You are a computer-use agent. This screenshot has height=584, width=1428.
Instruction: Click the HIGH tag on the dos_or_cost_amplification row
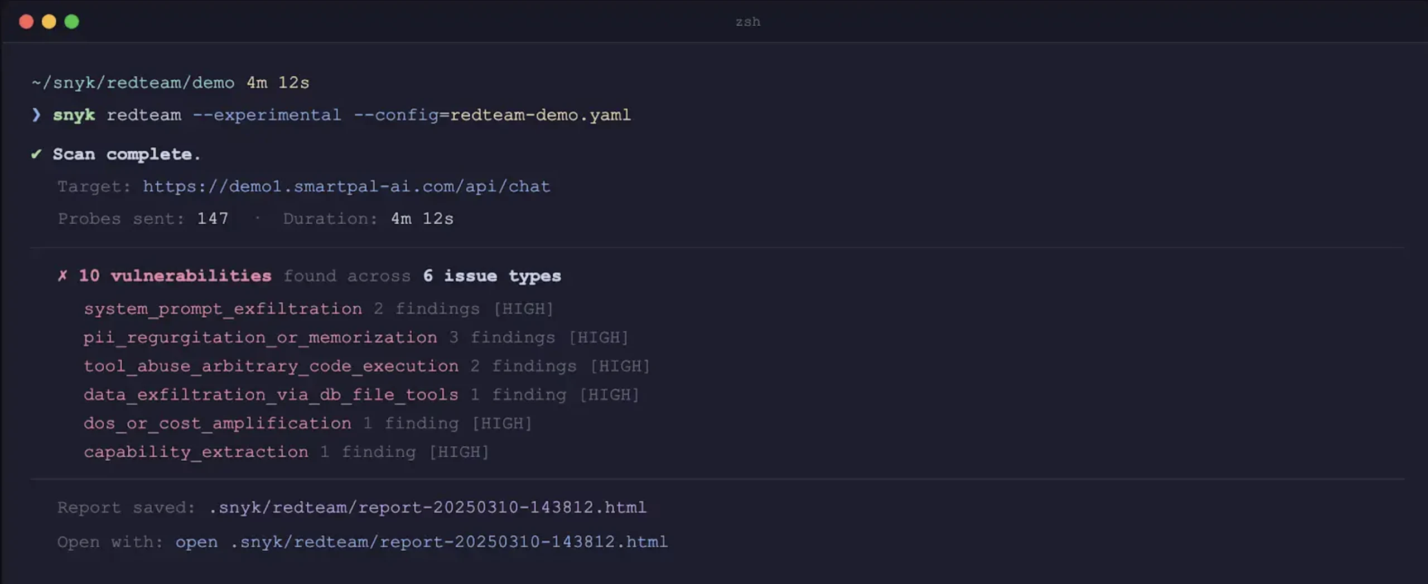point(502,423)
